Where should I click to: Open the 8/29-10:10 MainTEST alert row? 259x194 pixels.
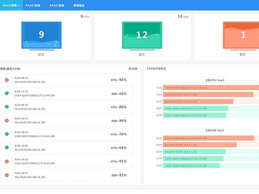67,120
